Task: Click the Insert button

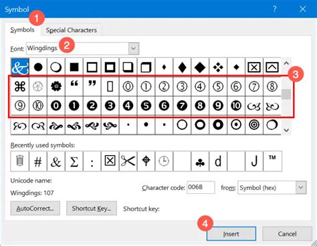Action: pyautogui.click(x=231, y=234)
